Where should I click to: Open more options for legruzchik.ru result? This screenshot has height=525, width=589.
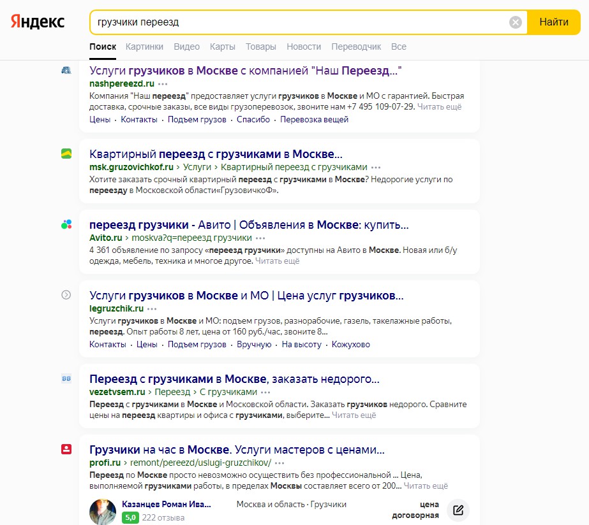tap(152, 309)
